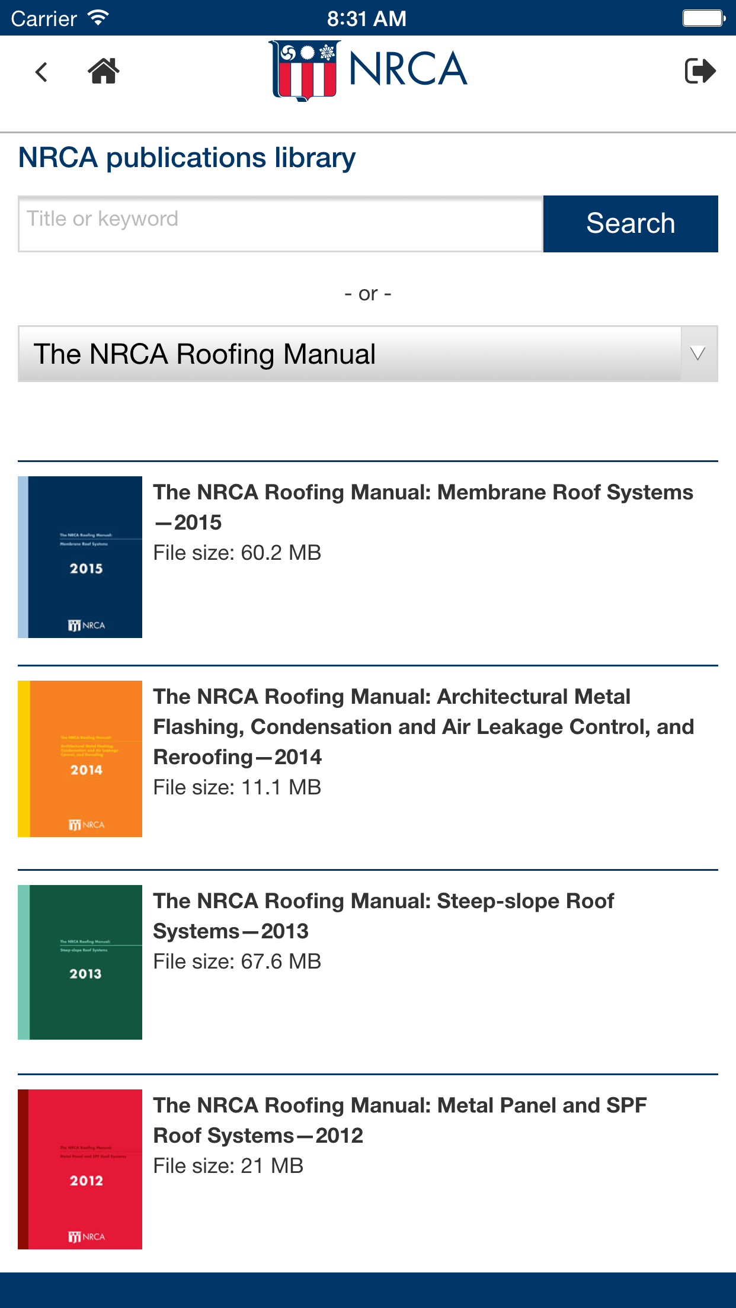Open Membrane Roof Systems—2015 title link
Image resolution: width=736 pixels, height=1308 pixels.
pos(423,507)
